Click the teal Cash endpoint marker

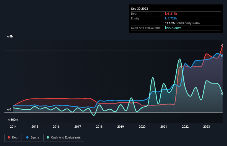tap(222, 94)
